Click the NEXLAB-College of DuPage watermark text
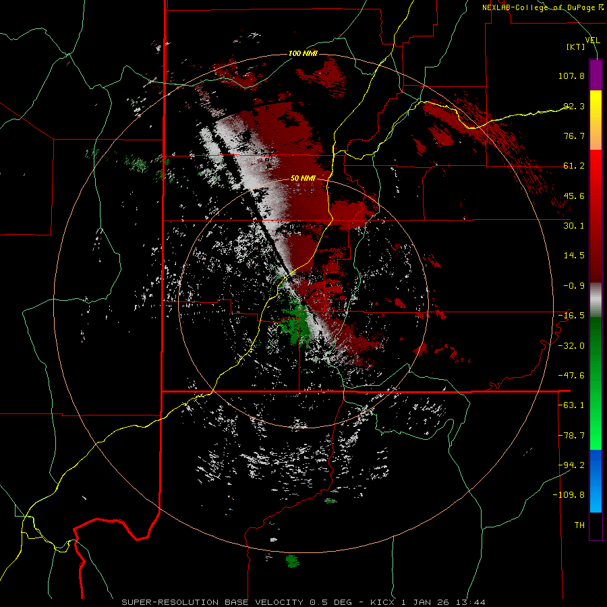The image size is (607, 607). 542,7
